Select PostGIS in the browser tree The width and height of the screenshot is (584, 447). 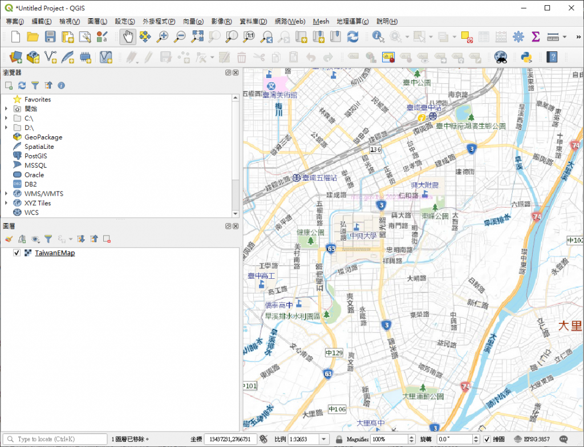[35, 156]
